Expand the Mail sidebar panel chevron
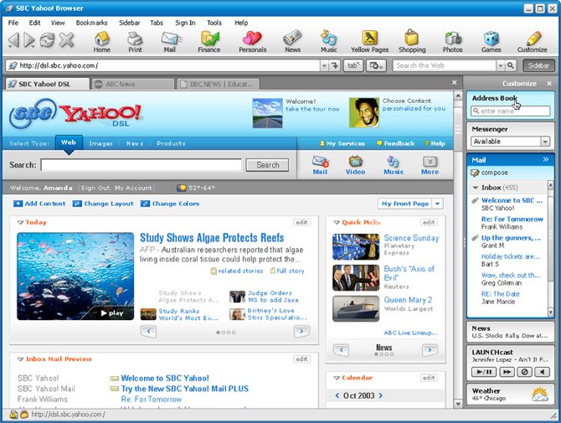The height and width of the screenshot is (423, 561). (x=546, y=160)
